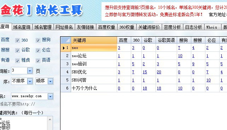Open the 谷歌英语 rank 20 link for SEO优化
The image size is (227, 130).
coord(159,72)
